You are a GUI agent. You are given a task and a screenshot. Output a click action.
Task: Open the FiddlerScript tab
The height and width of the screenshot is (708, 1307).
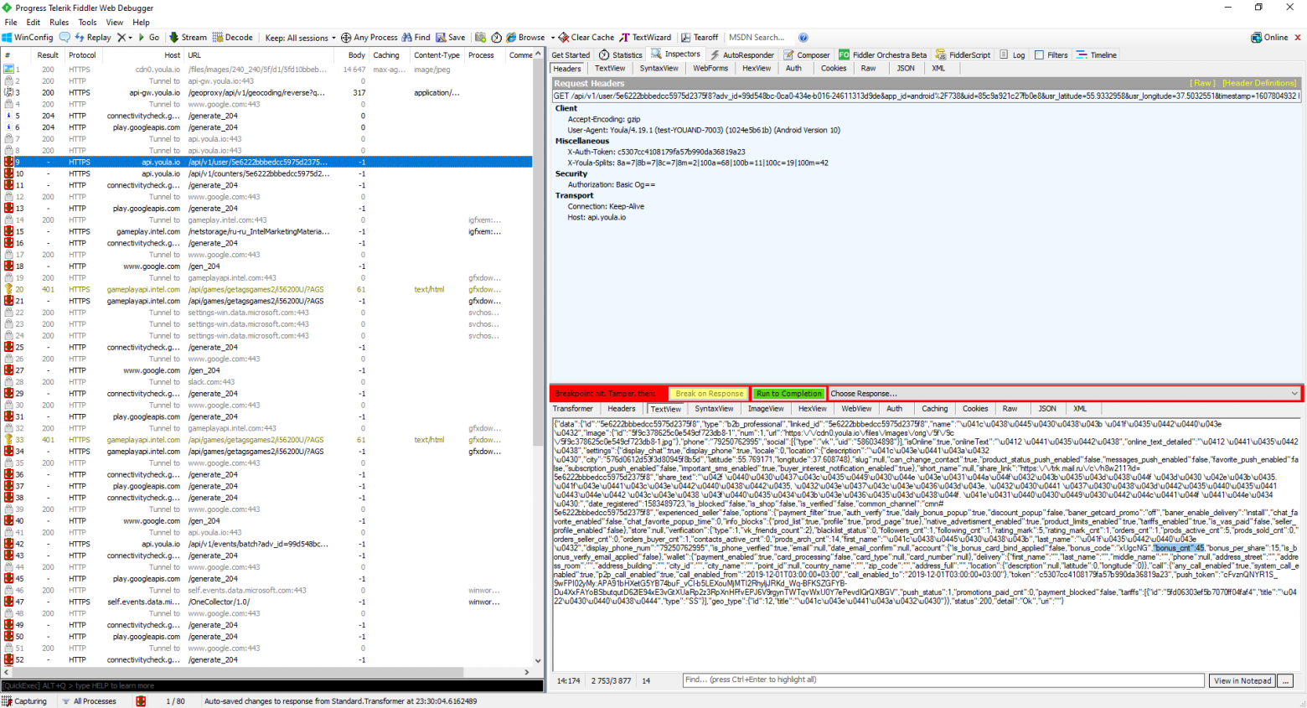[x=963, y=55]
